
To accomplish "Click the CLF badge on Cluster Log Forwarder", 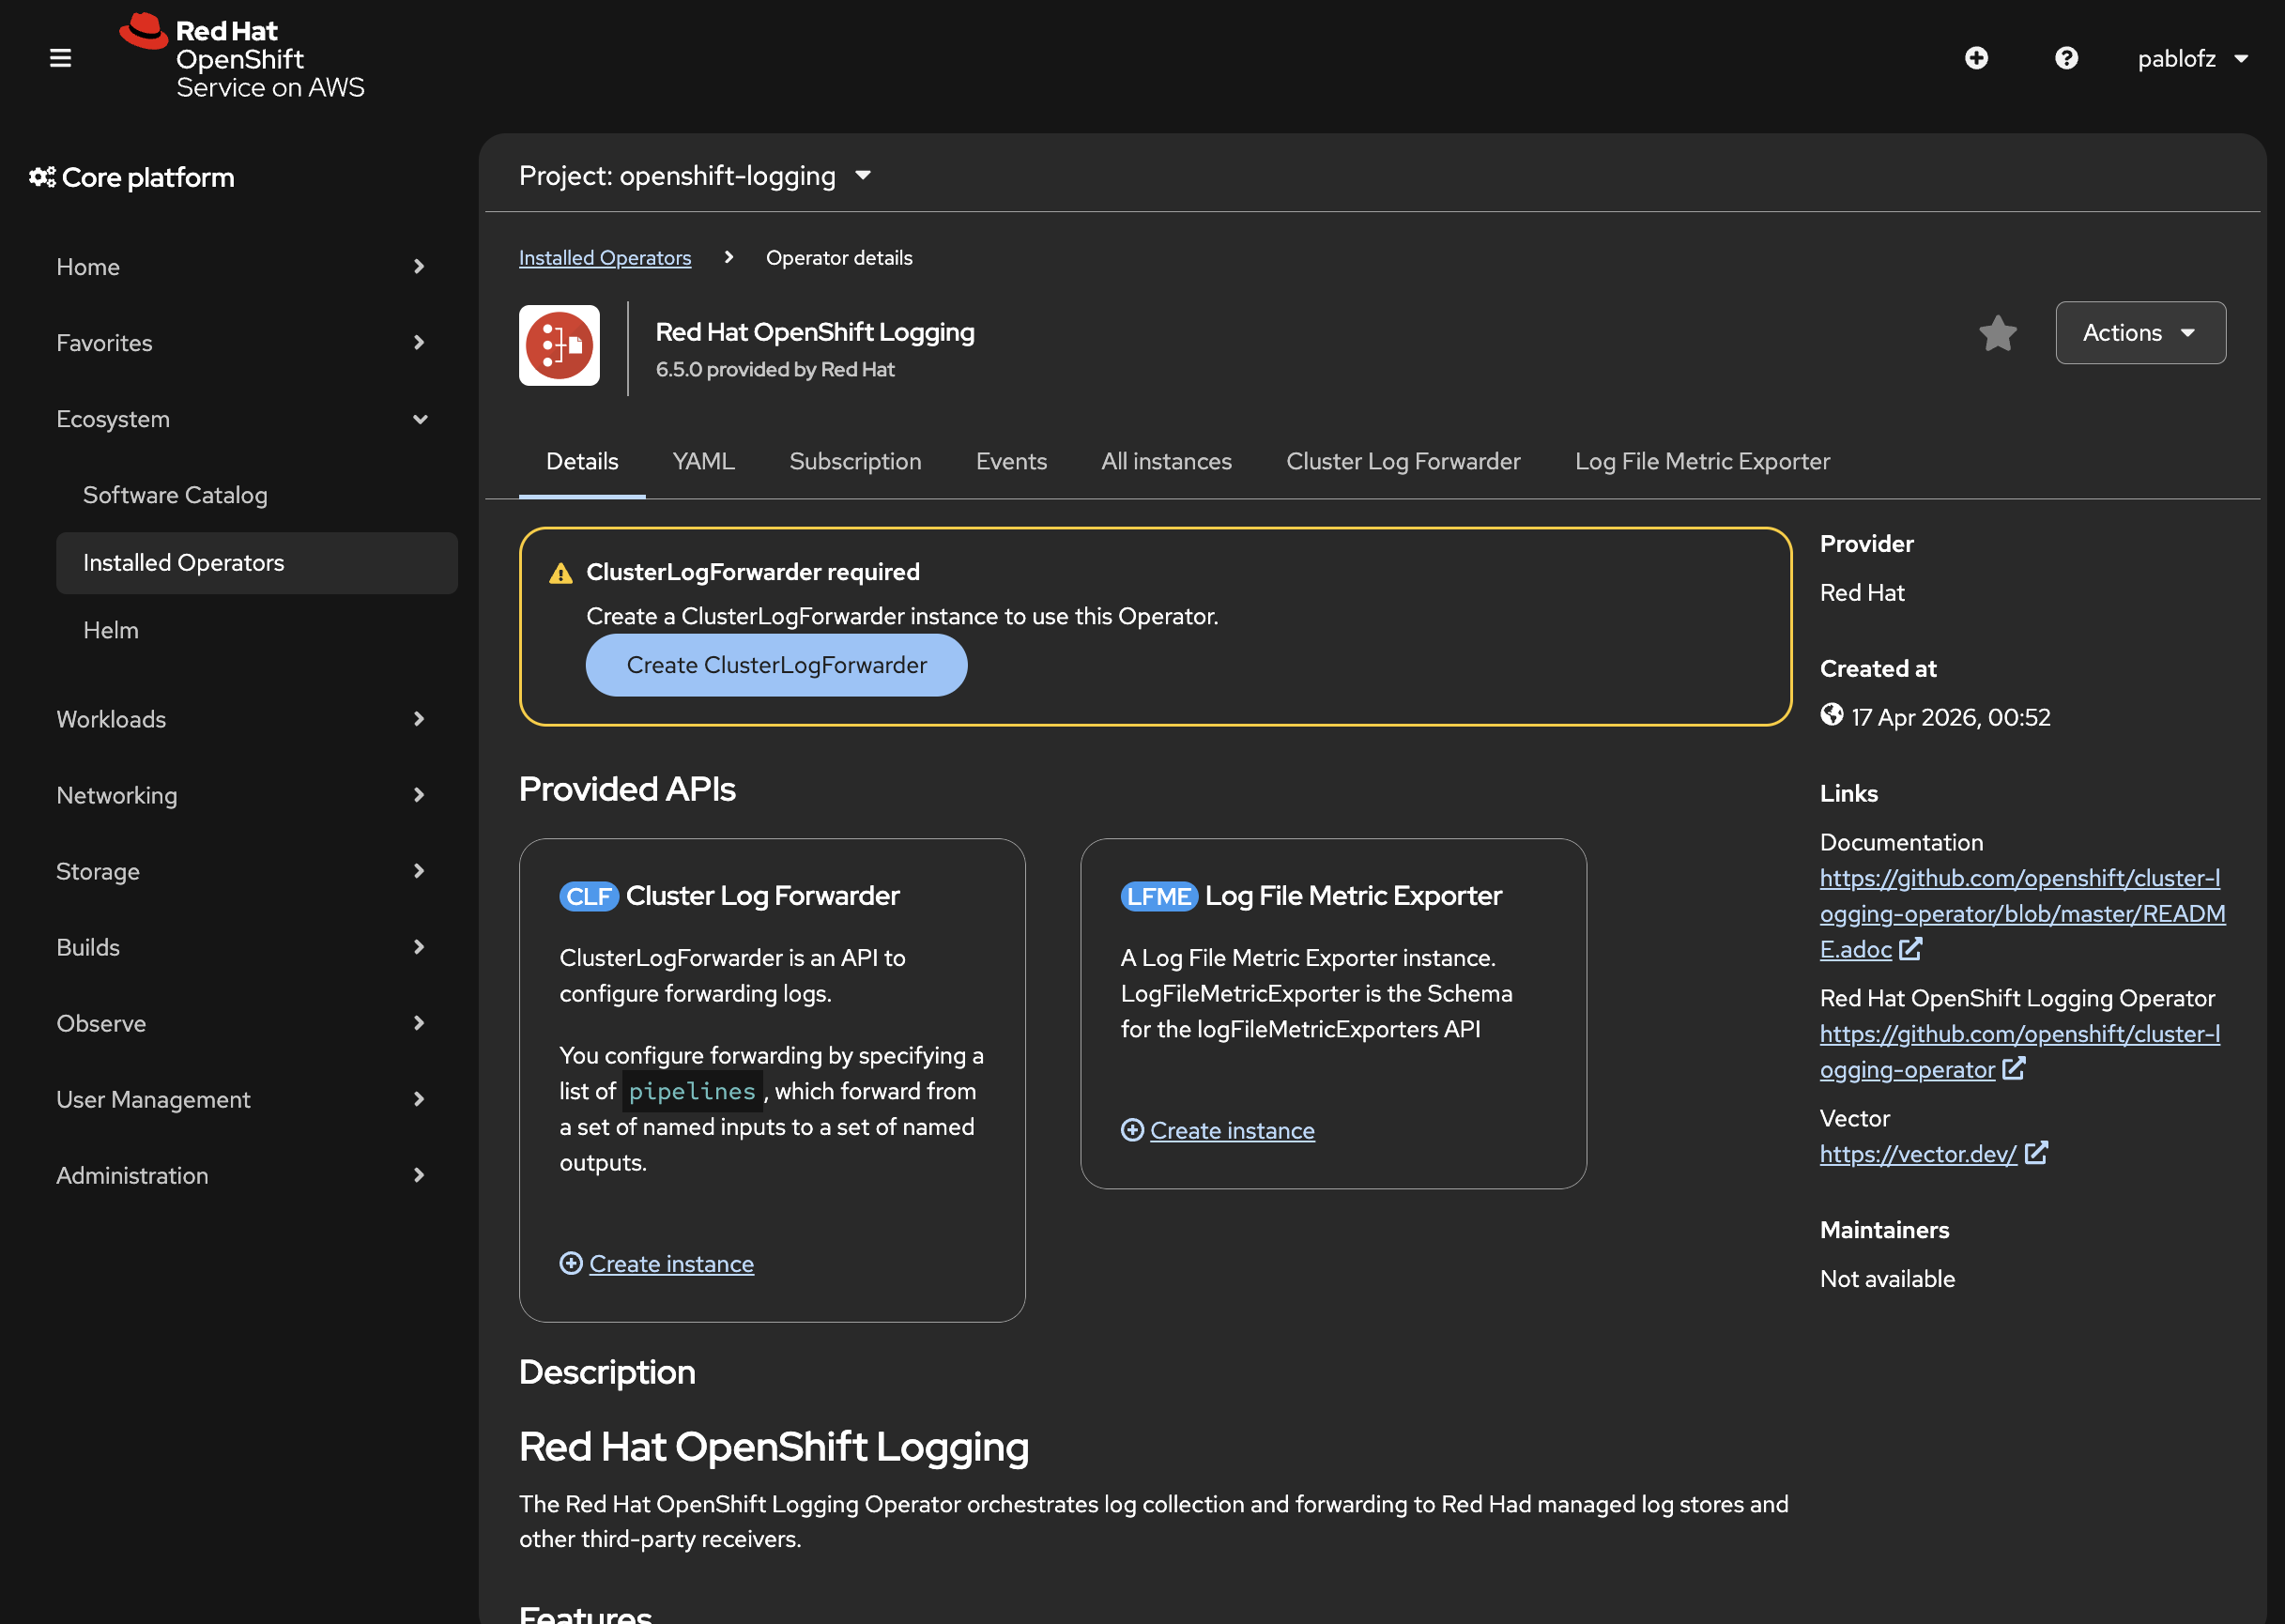I will 588,896.
